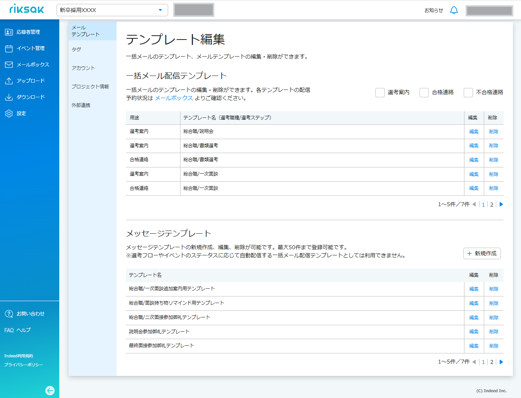Click the 新規作成 button
The image size is (521, 398).
[482, 253]
